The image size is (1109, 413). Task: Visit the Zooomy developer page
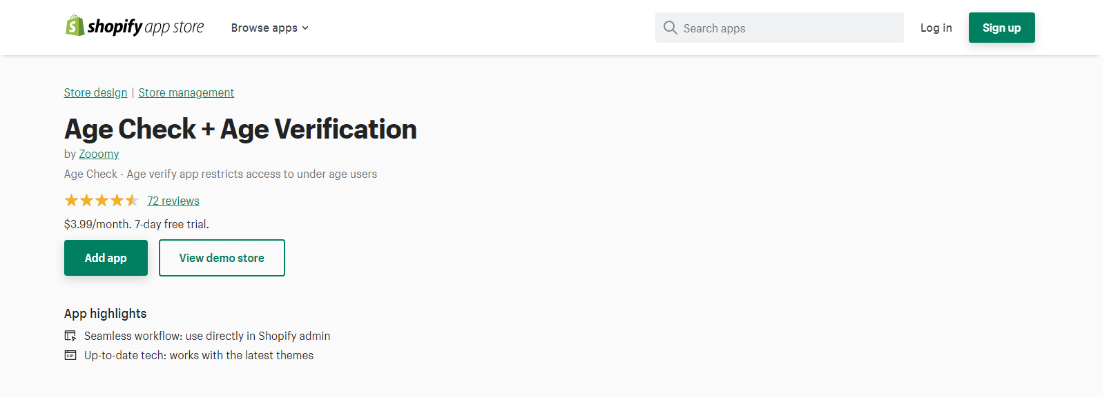click(x=99, y=154)
